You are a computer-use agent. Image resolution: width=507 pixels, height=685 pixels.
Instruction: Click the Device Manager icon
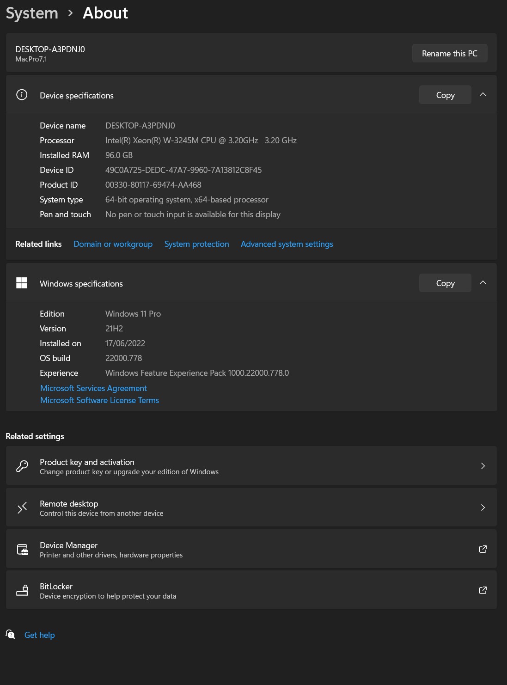23,549
